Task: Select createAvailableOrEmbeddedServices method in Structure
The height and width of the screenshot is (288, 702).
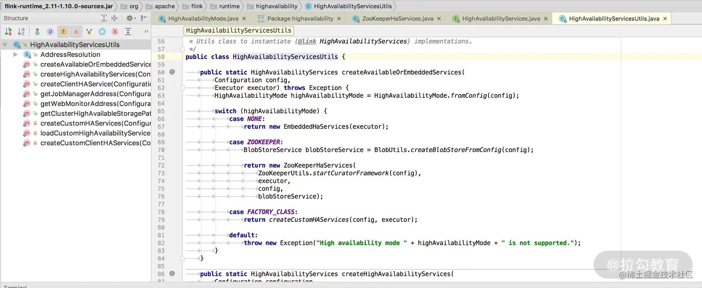Action: click(96, 64)
